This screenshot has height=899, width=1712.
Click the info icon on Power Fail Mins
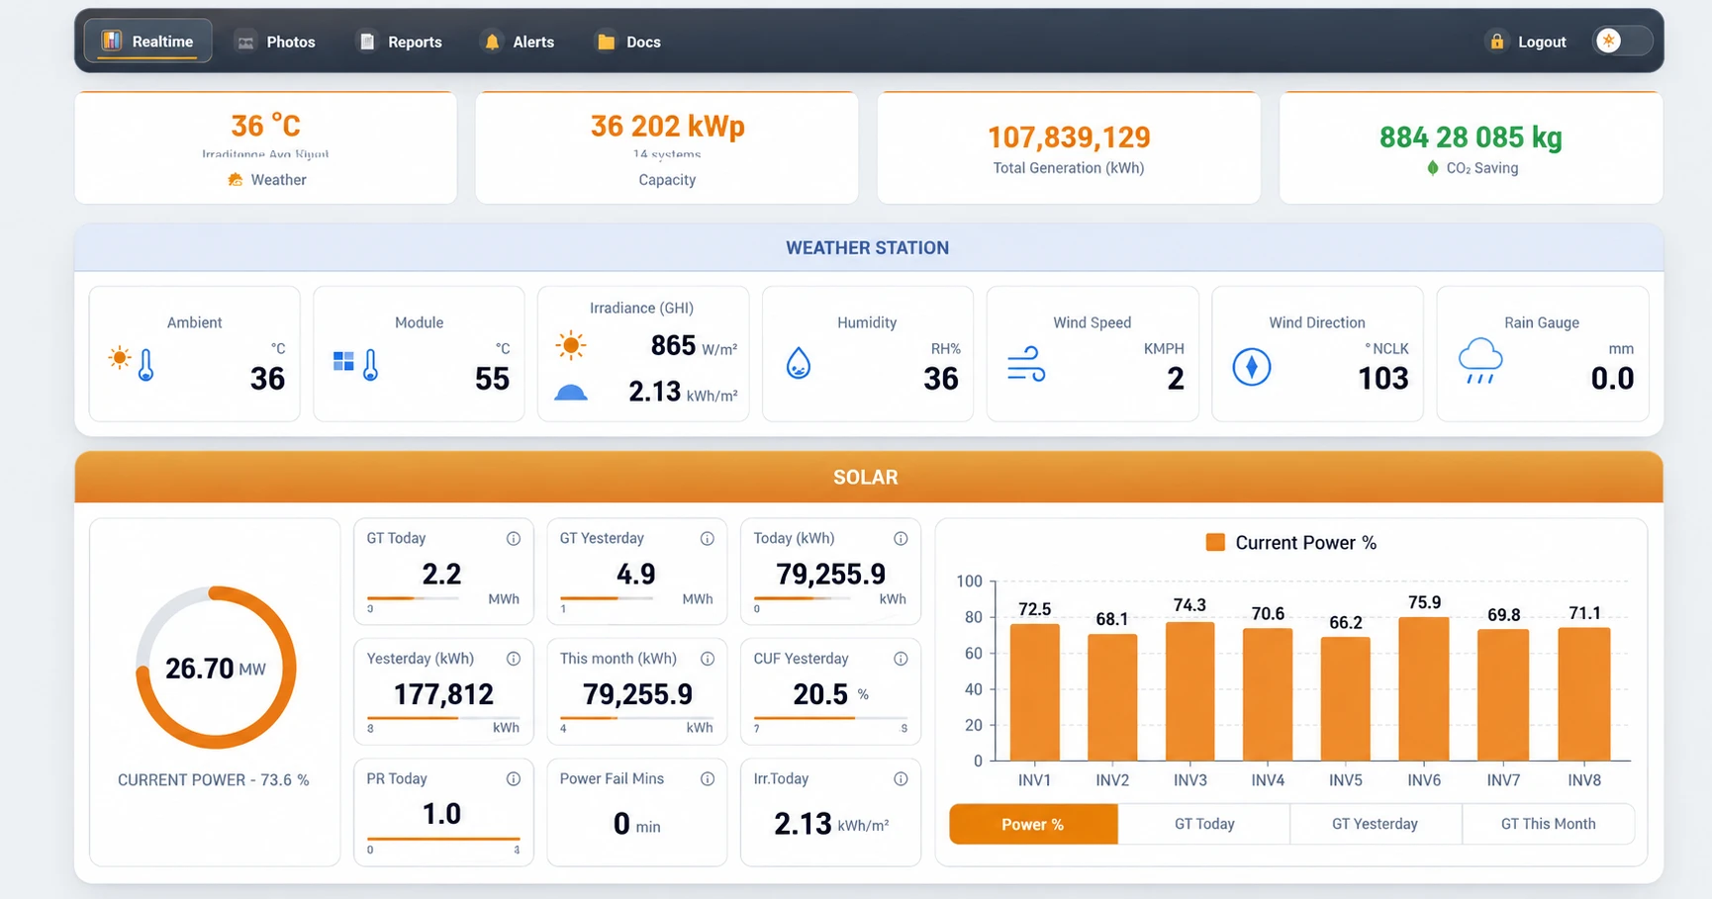tap(708, 779)
